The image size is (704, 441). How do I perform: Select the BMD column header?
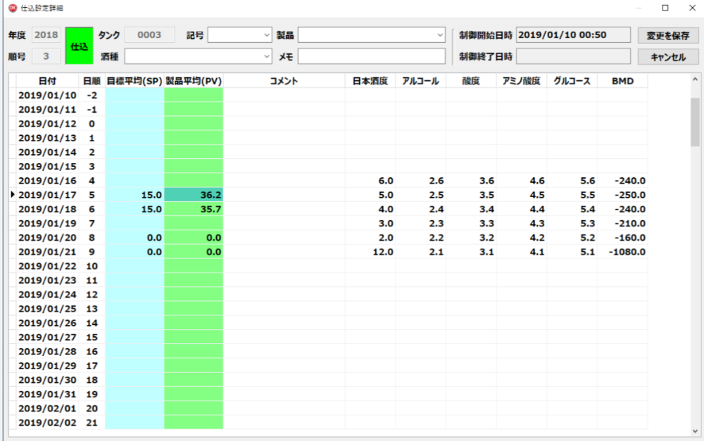(622, 81)
